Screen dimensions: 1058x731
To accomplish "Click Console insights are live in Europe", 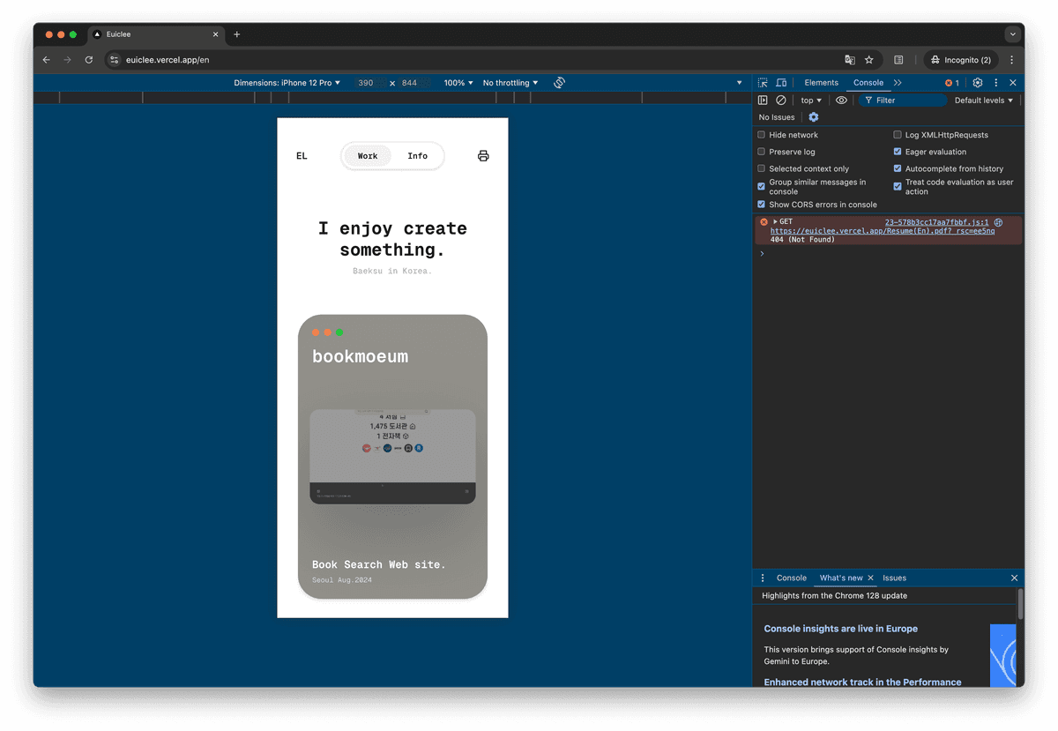I will click(x=841, y=629).
